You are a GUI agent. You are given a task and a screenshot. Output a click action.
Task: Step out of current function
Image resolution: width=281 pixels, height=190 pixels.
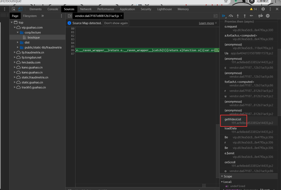(245, 16)
